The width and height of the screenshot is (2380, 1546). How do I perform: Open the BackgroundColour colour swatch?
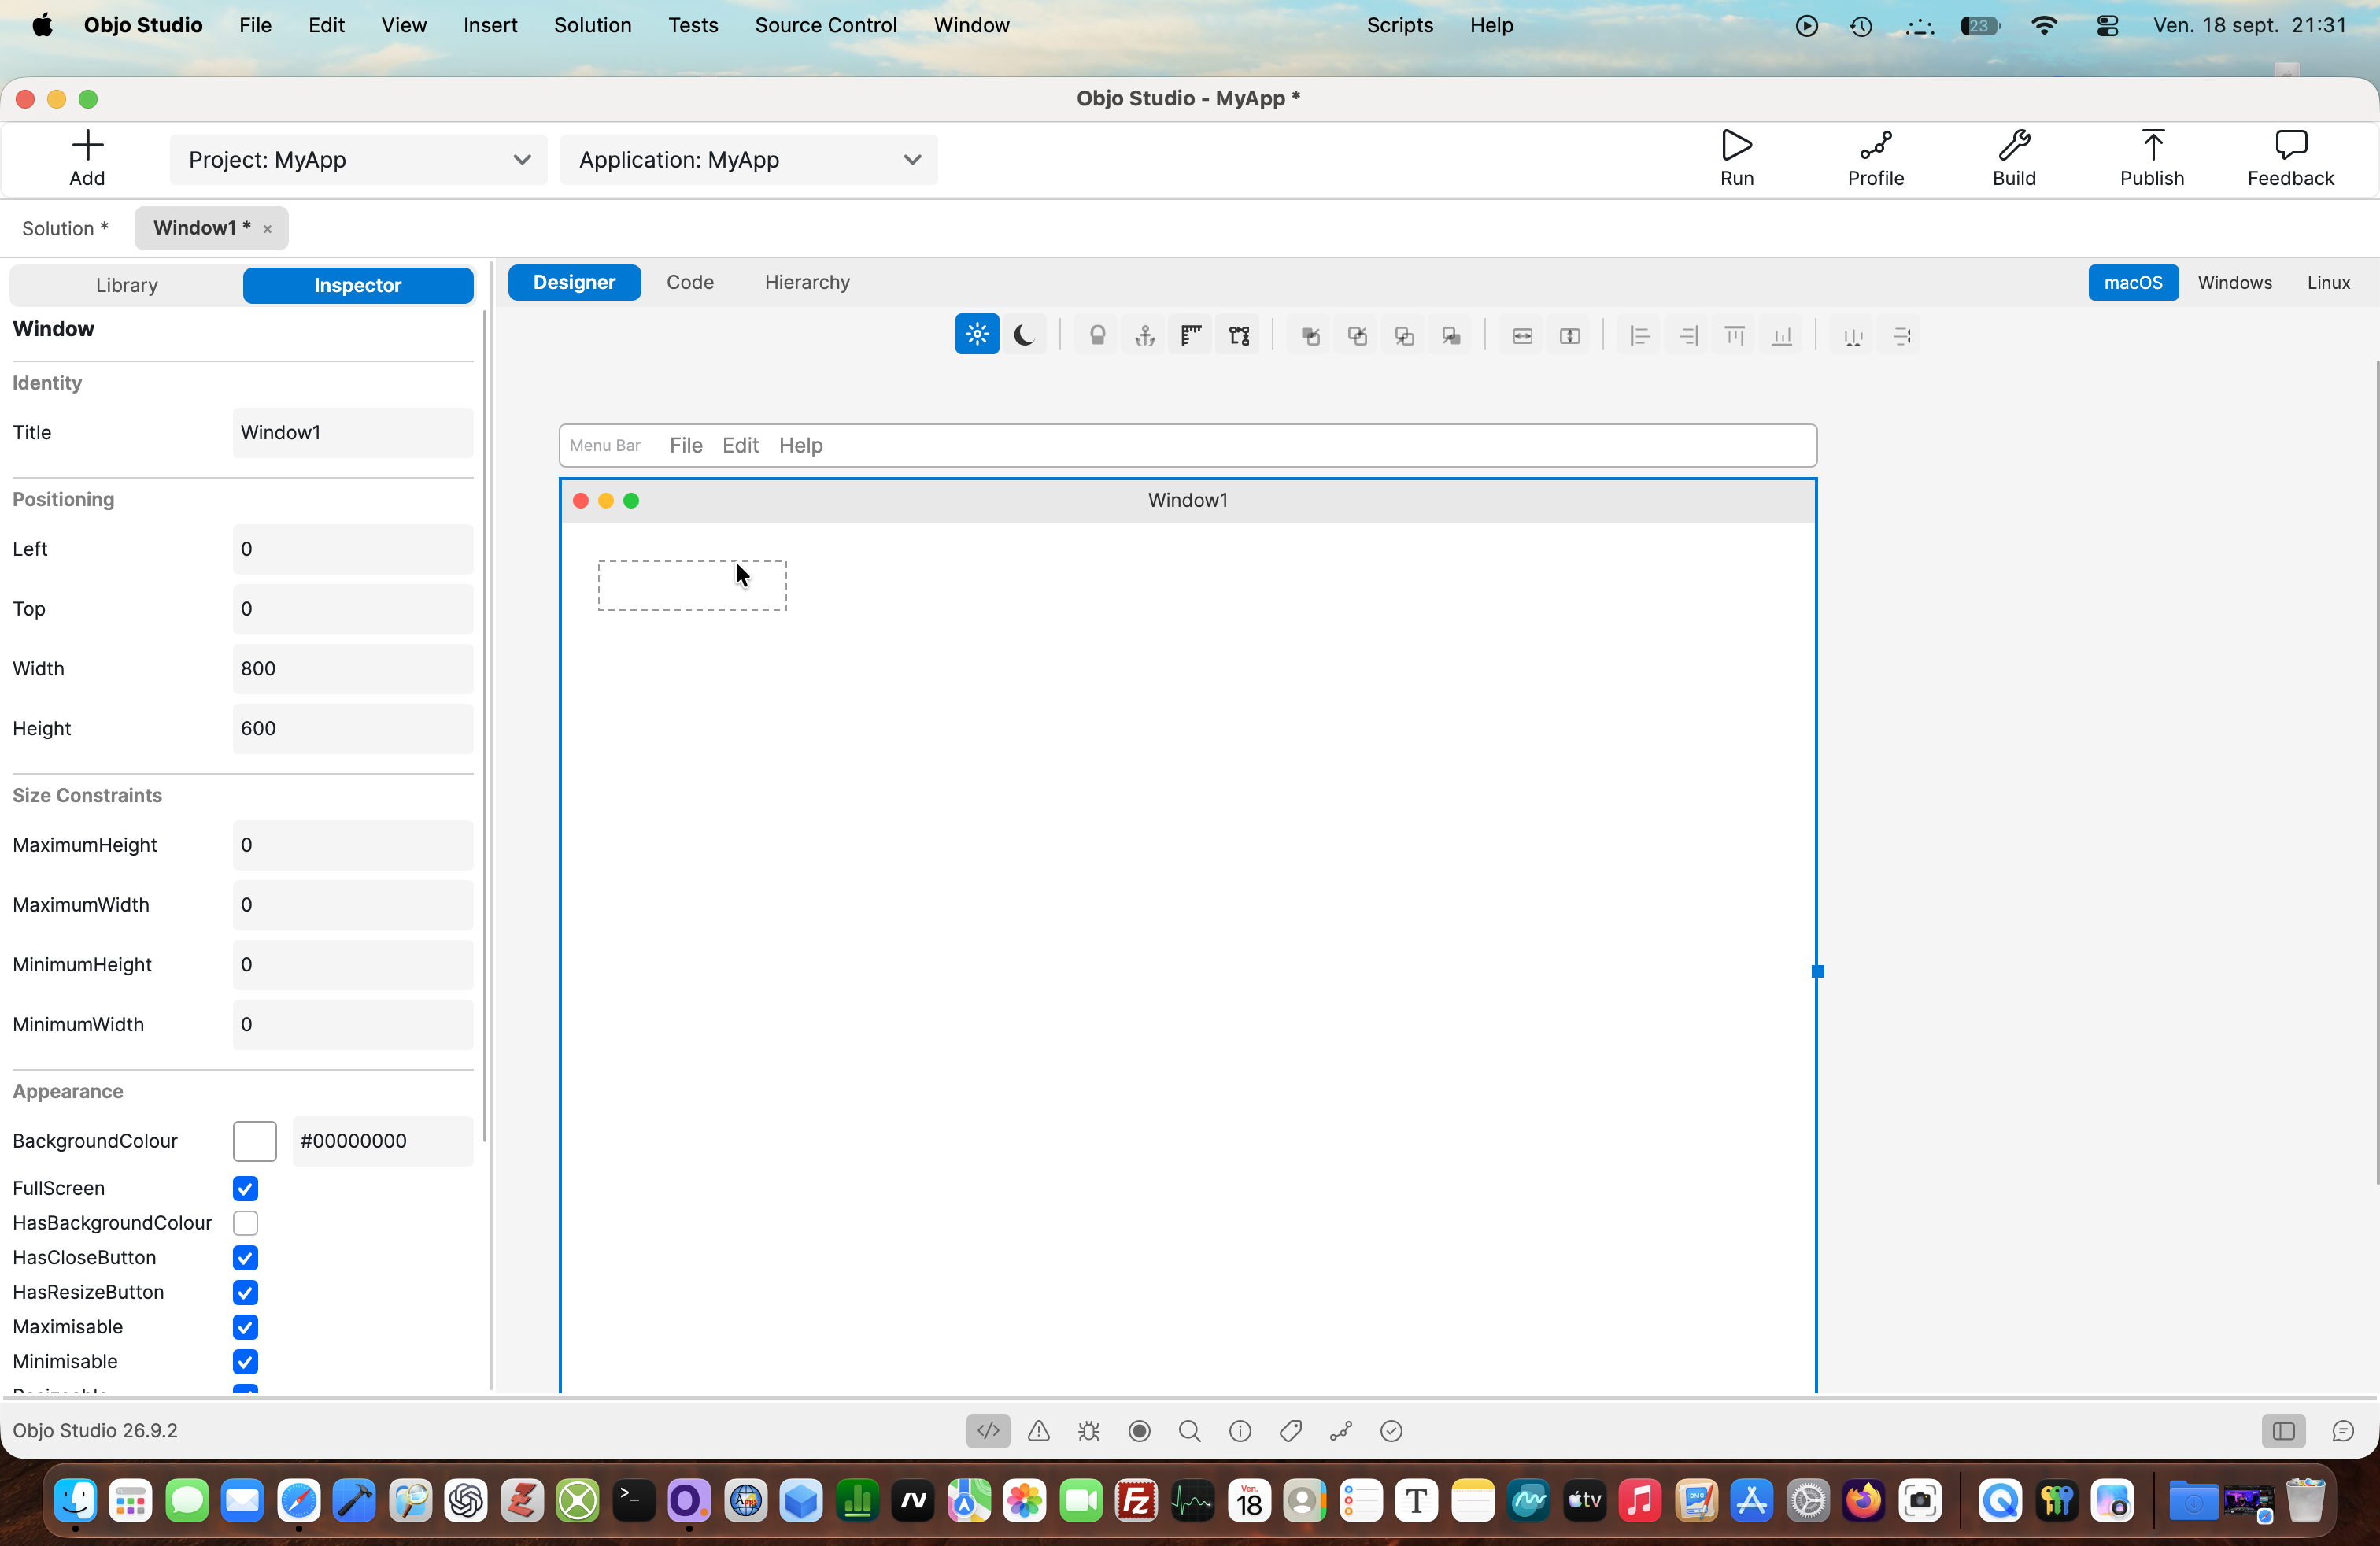coord(255,1141)
